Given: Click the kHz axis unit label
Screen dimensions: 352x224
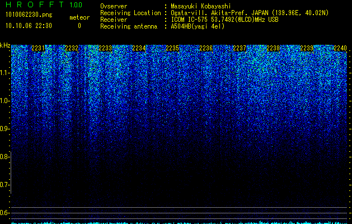Looking at the screenshot, I should (5, 45).
